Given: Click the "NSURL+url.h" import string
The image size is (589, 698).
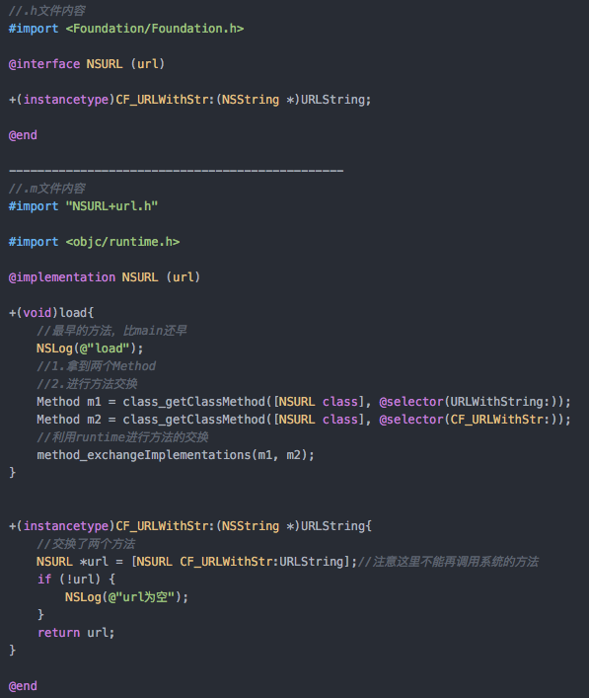Looking at the screenshot, I should coord(111,206).
